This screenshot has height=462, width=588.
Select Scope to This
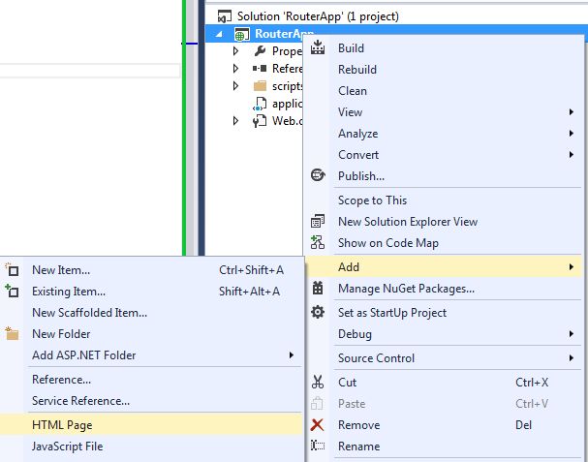point(444,200)
